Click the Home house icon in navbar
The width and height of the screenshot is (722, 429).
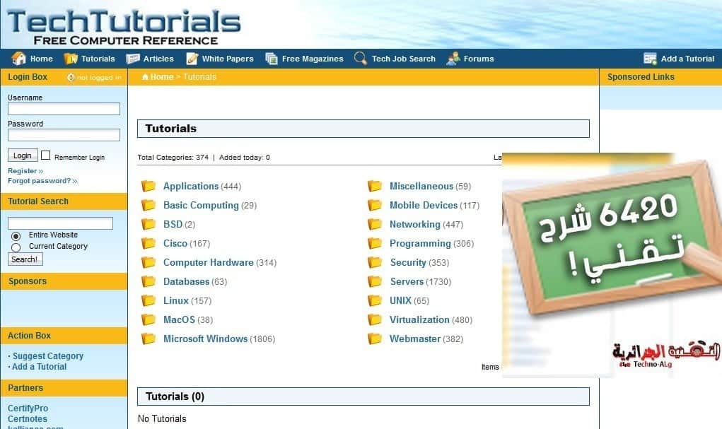point(19,59)
